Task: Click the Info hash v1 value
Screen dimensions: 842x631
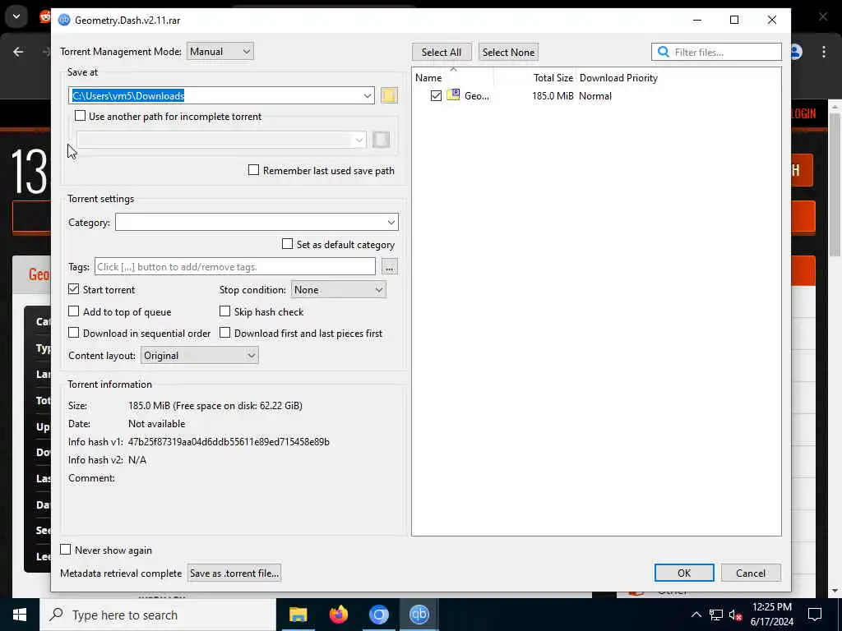Action: [229, 441]
